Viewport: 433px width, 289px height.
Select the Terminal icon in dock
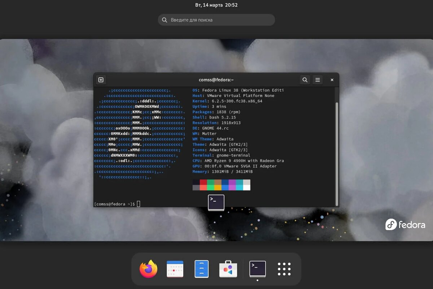258,269
